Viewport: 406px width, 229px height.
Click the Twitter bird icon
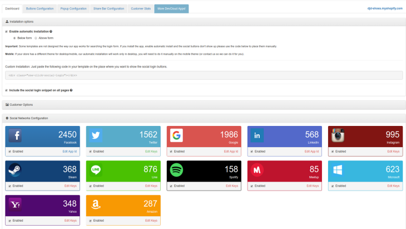[96, 136]
